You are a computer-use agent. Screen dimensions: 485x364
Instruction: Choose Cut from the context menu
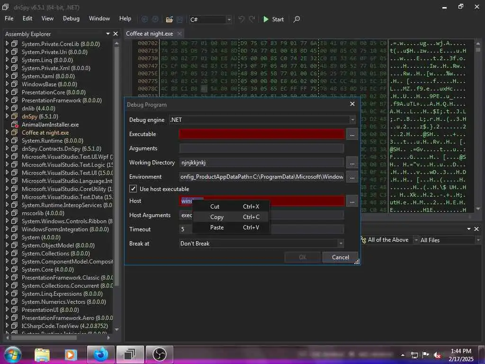click(x=231, y=207)
